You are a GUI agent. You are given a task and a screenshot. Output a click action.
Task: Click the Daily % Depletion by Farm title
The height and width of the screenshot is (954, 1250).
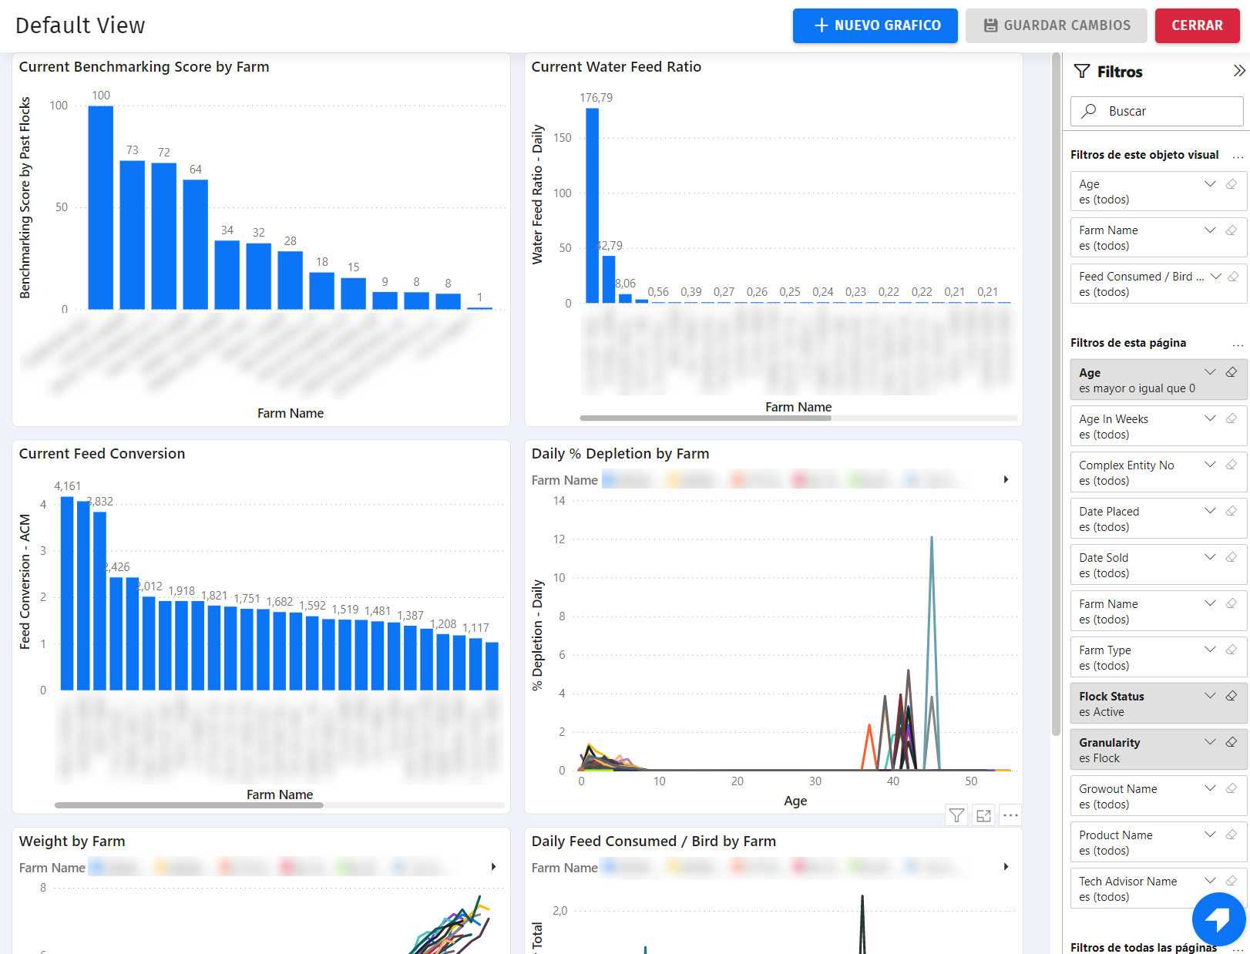point(620,454)
